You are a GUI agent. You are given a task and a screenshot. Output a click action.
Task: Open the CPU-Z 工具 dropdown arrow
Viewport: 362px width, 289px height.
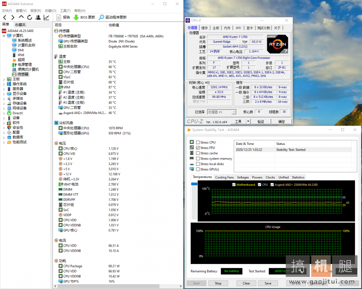point(248,121)
